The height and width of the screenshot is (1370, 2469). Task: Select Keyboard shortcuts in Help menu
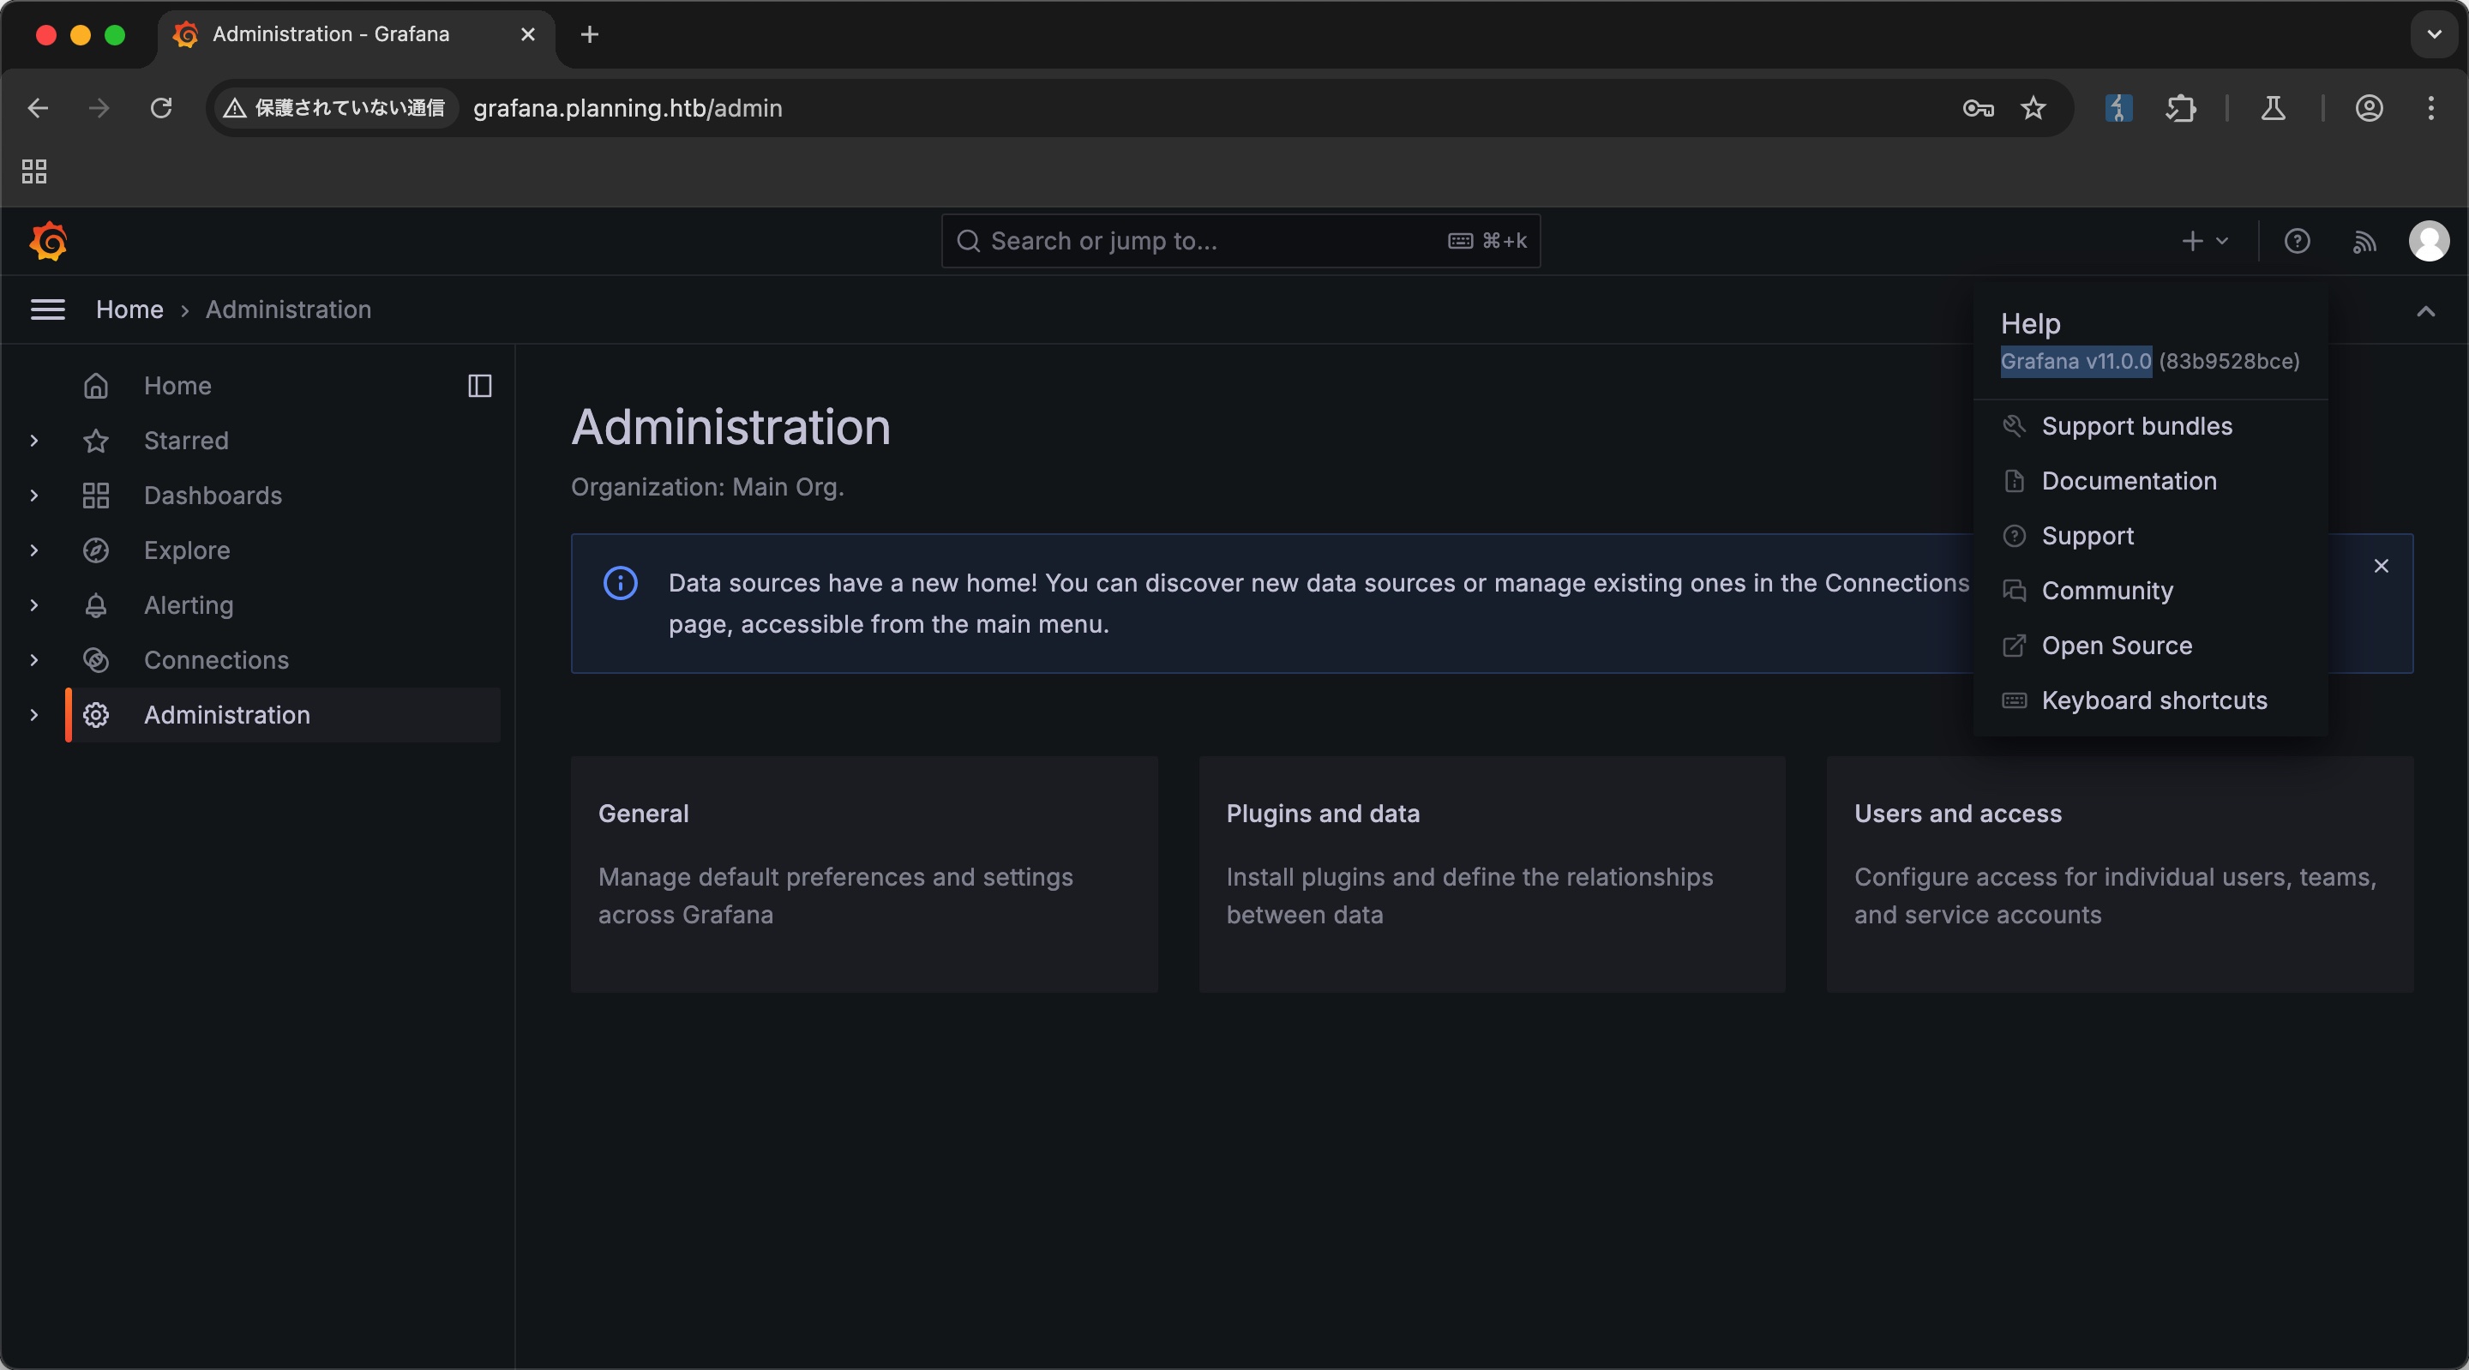tap(2153, 700)
